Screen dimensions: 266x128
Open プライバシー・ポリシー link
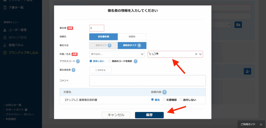point(20,114)
